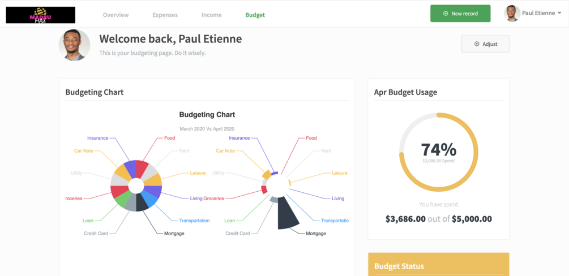Open the Overview tab
Viewport: 569px width, 276px height.
(x=115, y=15)
